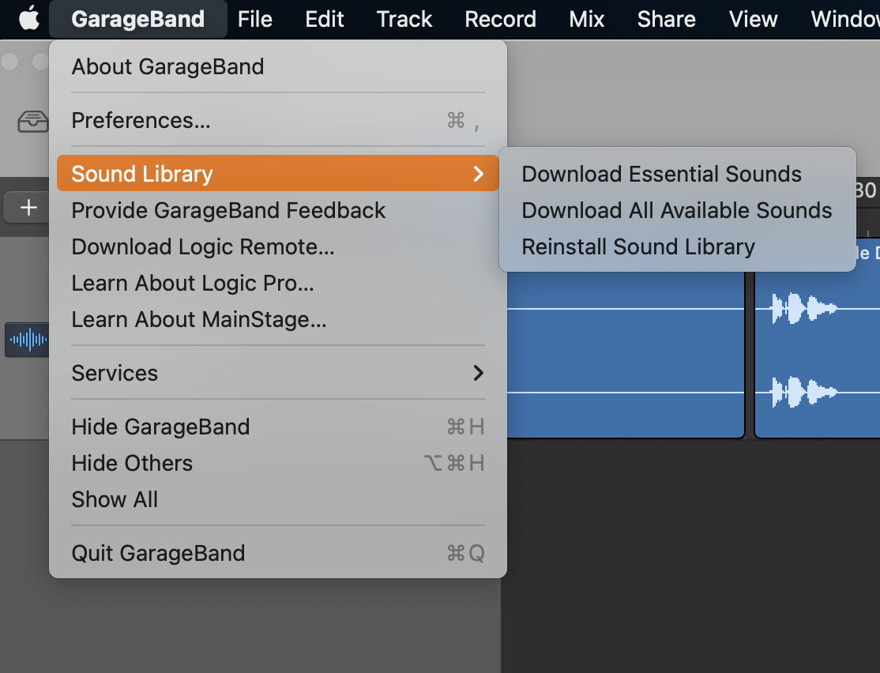Open the View menu

[753, 19]
